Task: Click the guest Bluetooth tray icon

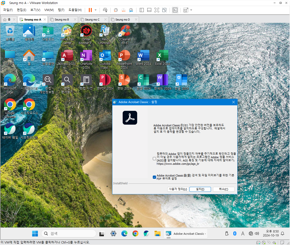Action: point(235,233)
